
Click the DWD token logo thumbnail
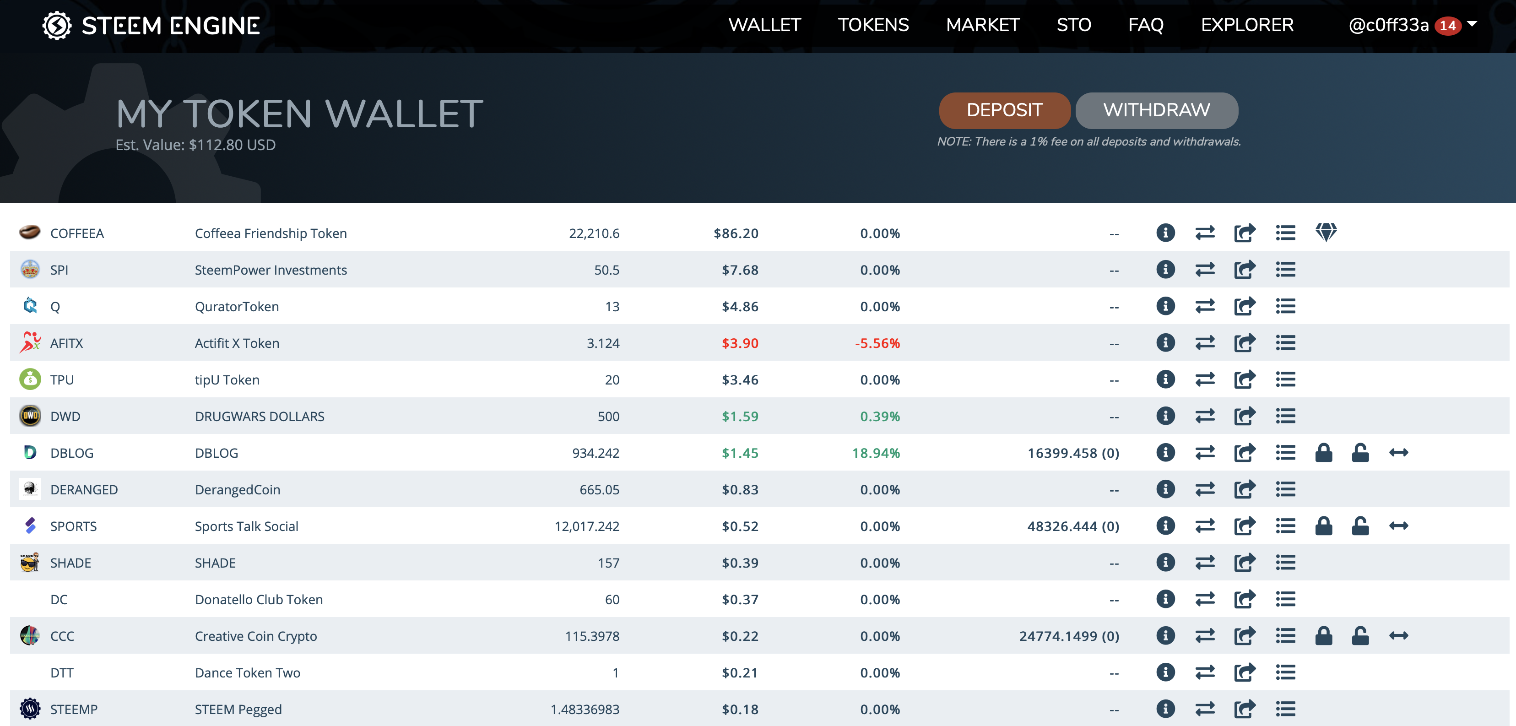pos(29,415)
